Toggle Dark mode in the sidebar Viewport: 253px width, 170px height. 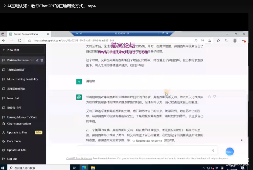point(14,141)
